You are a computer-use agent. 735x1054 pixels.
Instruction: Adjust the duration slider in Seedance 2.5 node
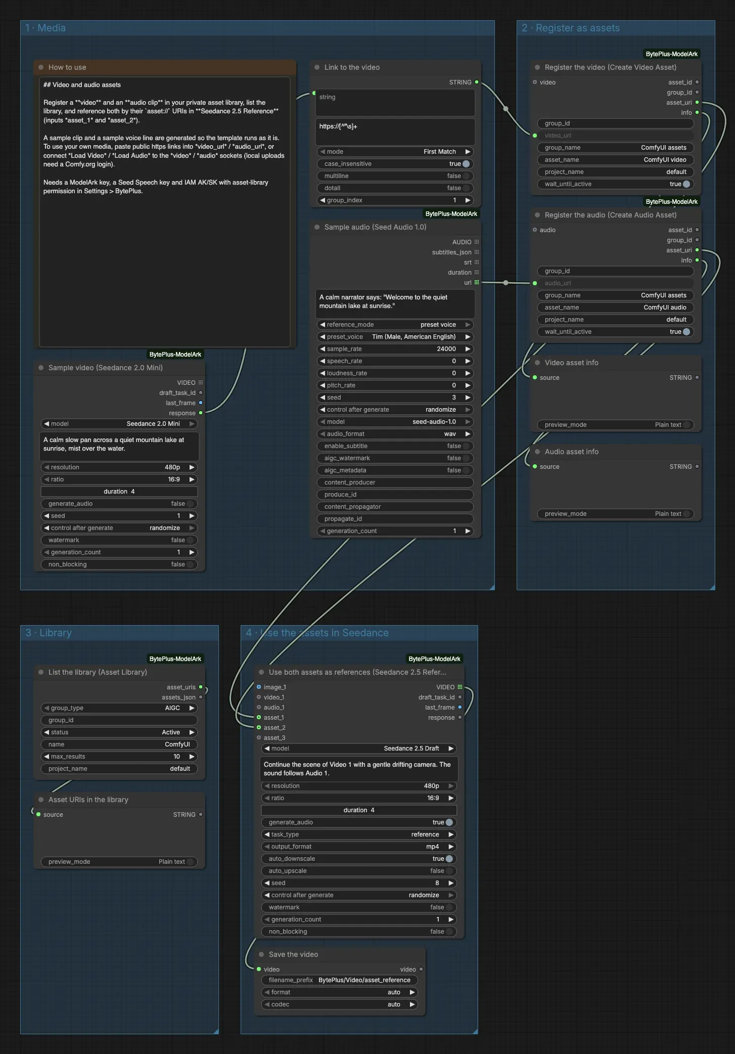(359, 810)
